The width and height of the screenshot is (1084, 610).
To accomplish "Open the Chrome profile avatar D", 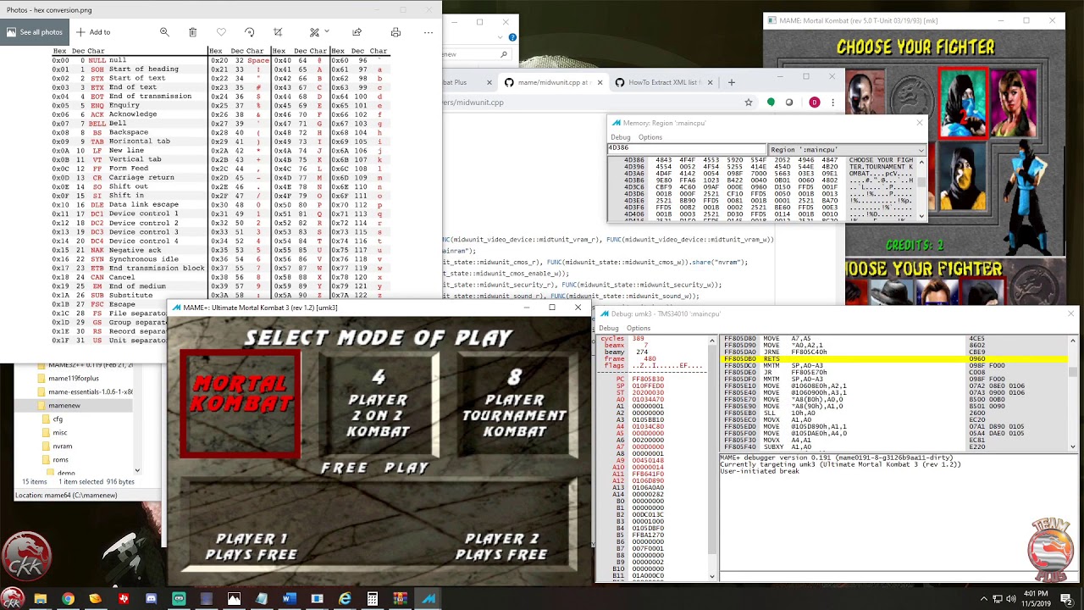I will [x=815, y=103].
